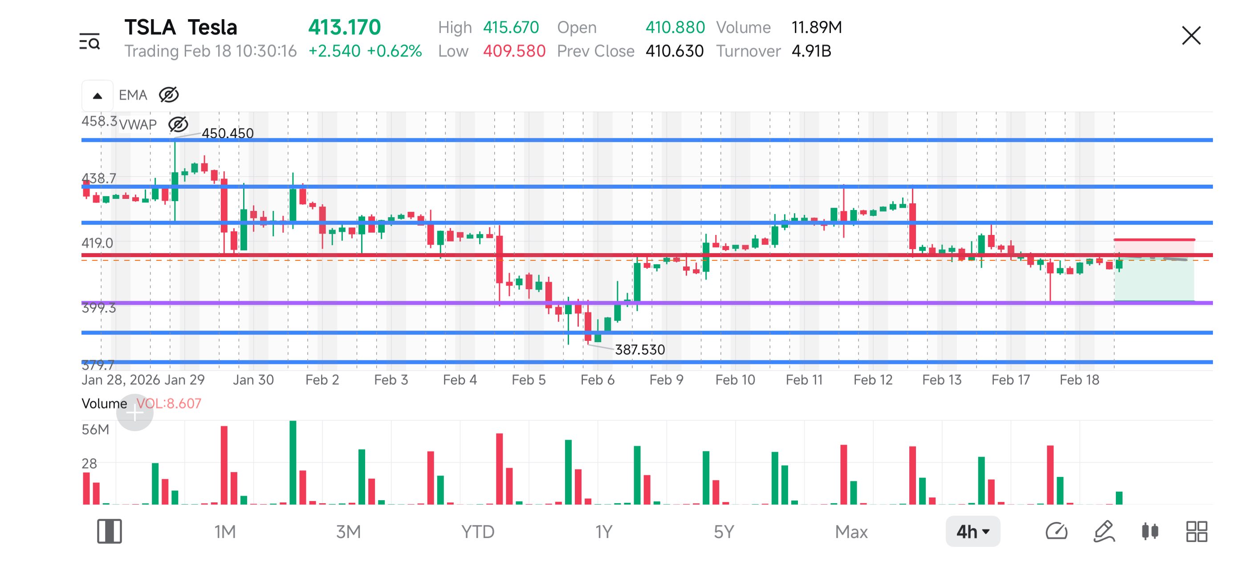Click the red horizontal price line
This screenshot has height=574, width=1245.
pos(647,255)
